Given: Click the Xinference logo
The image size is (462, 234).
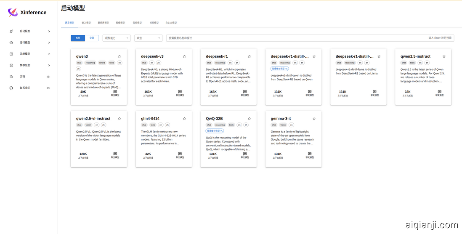Looking at the screenshot, I should [13, 12].
